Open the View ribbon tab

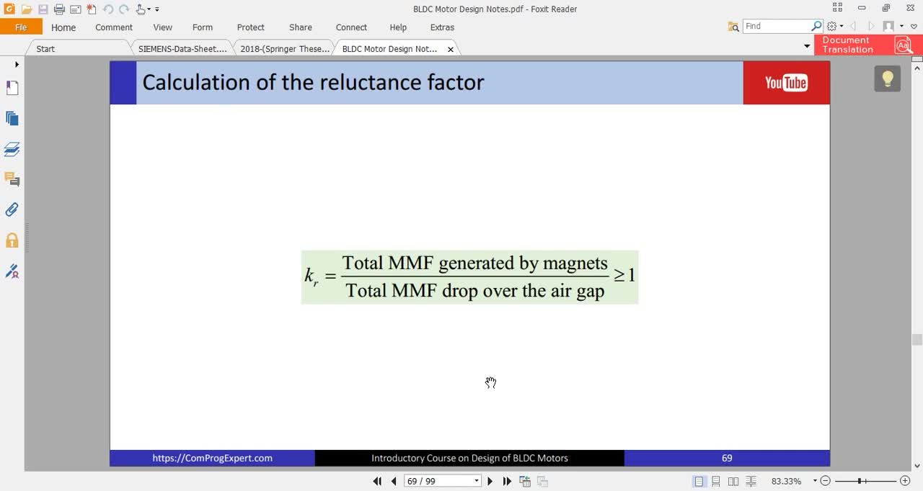[162, 27]
